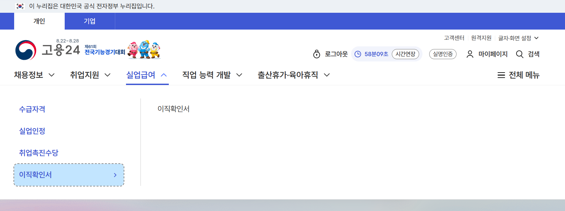
Task: Click the 고용24 site title text
Action: click(x=61, y=50)
